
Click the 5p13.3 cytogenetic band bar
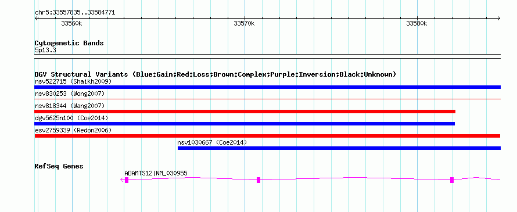[267, 56]
